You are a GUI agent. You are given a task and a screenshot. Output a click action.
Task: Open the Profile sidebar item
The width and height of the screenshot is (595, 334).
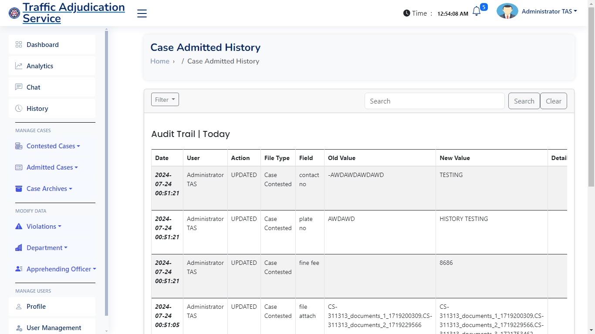click(36, 307)
